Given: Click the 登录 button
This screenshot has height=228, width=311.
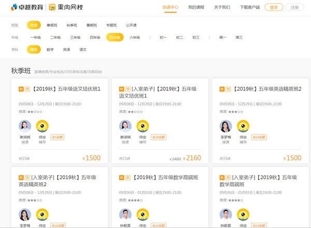Looking at the screenshot, I should [274, 7].
